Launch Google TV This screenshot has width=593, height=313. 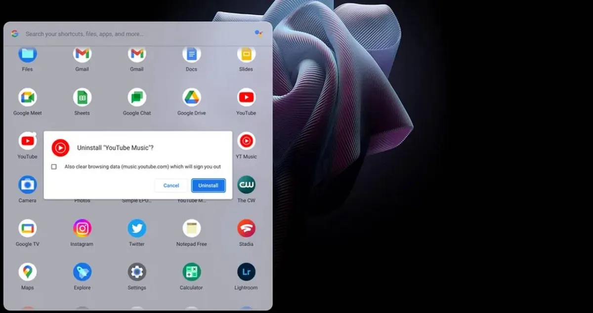tap(27, 229)
